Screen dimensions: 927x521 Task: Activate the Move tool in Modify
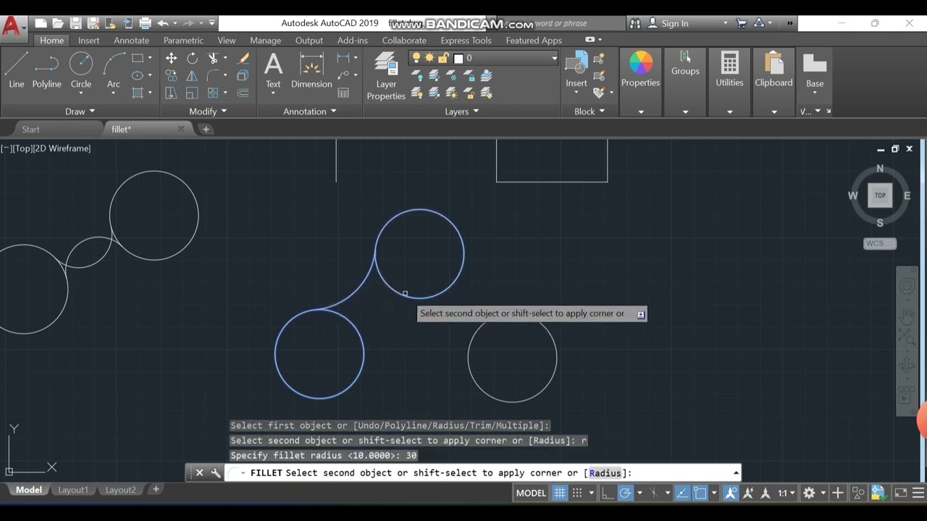tap(171, 58)
